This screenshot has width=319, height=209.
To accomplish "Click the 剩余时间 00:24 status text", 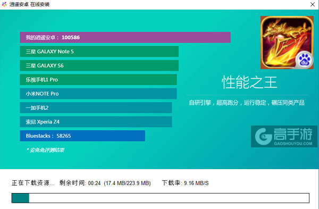I will [80, 183].
